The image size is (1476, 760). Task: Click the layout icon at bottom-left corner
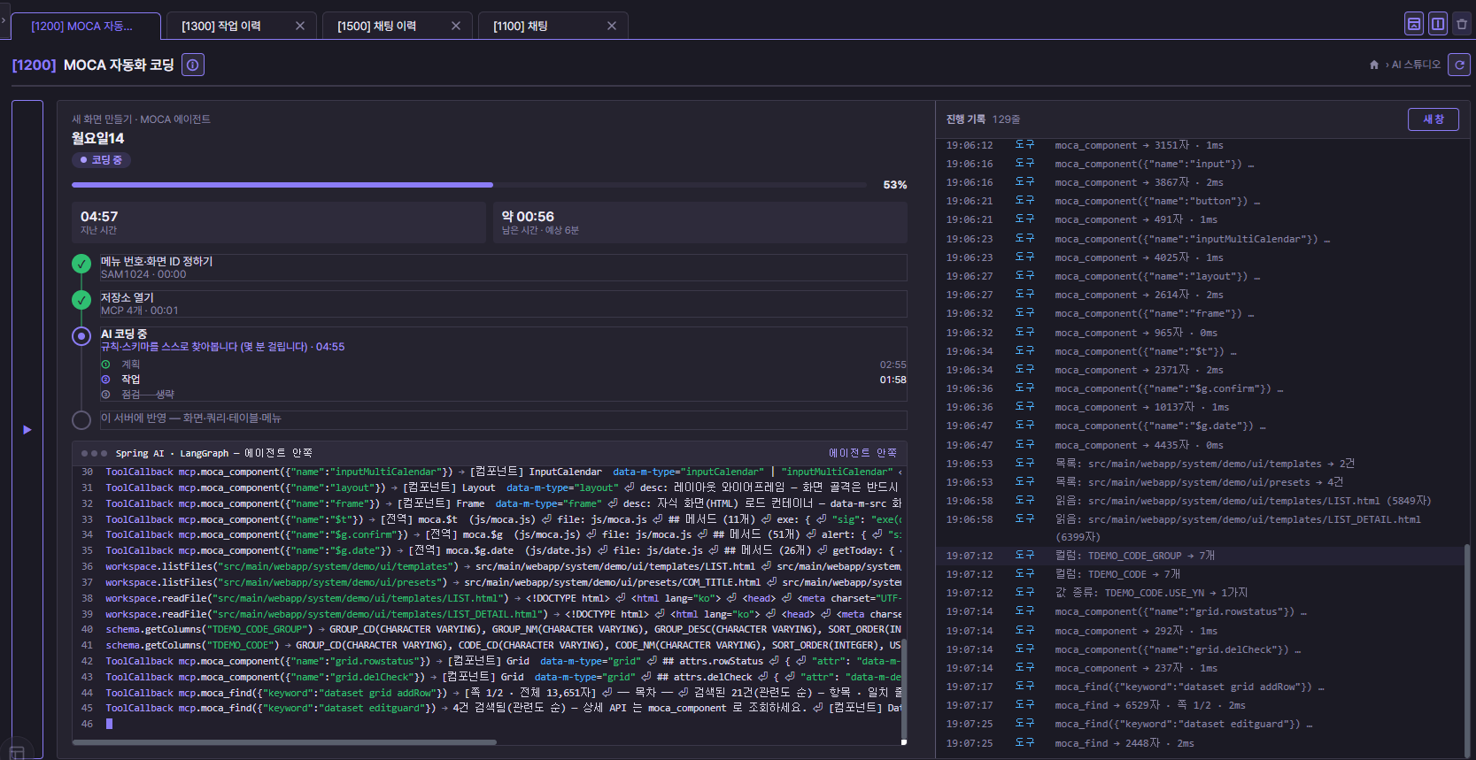pos(16,754)
